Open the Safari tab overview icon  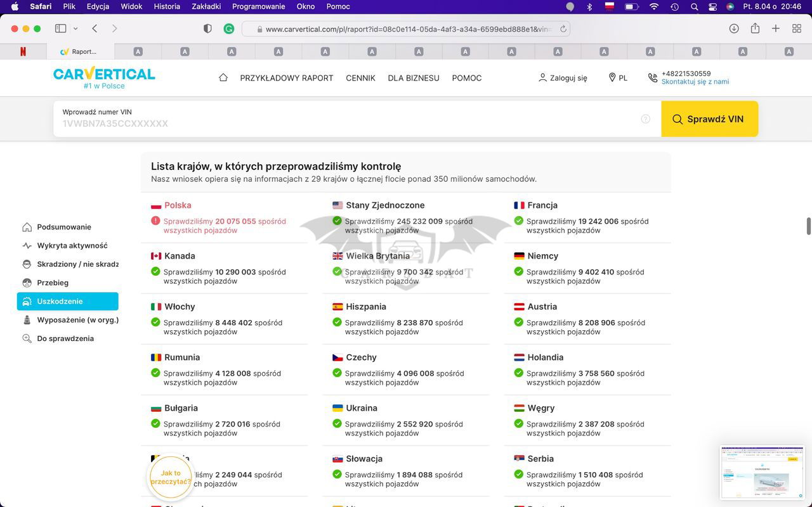tap(797, 29)
